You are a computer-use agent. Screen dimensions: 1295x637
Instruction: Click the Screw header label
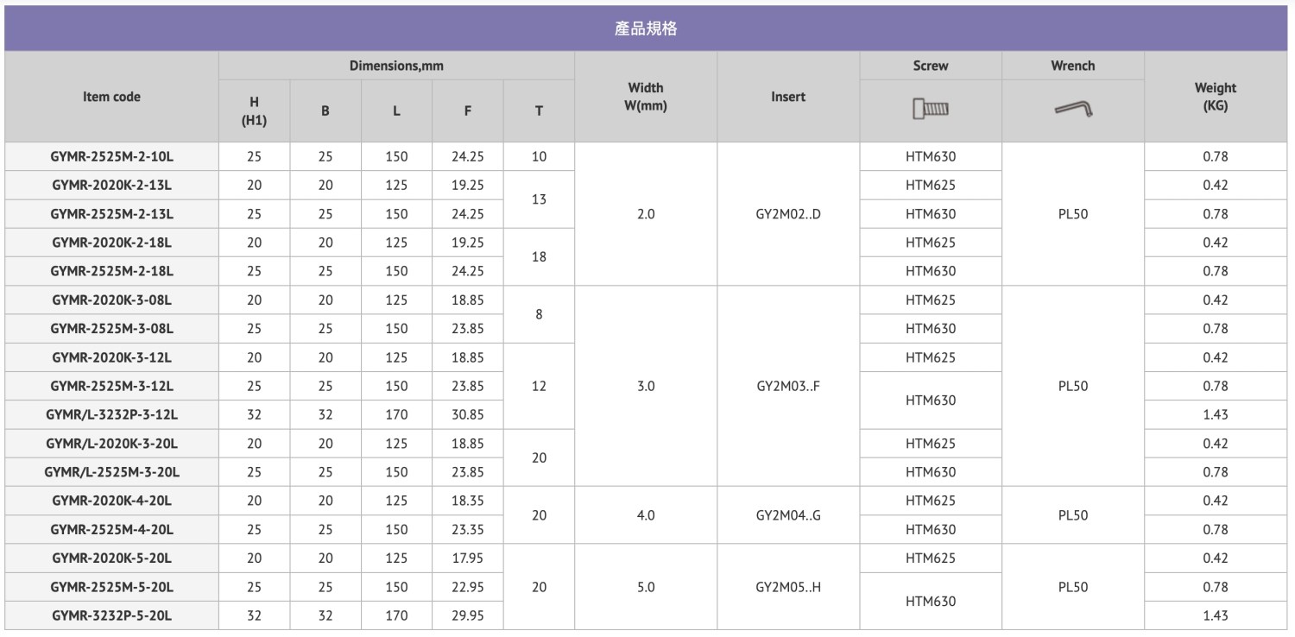click(x=931, y=66)
